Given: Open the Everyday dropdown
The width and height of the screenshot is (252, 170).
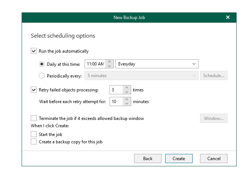Looking at the screenshot, I should coord(157,64).
